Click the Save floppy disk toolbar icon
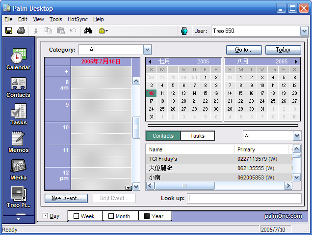This screenshot has height=235, width=312. [x=9, y=30]
